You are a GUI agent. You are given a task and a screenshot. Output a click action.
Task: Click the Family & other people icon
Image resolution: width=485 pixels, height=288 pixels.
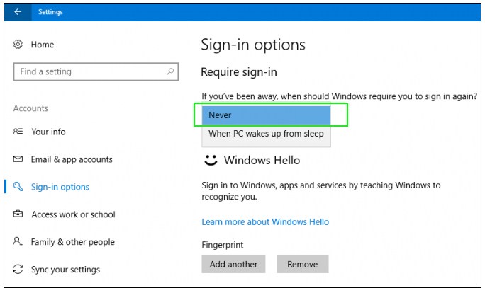18,241
